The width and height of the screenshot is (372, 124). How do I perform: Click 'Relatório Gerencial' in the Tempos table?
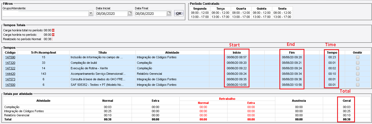[149, 74]
